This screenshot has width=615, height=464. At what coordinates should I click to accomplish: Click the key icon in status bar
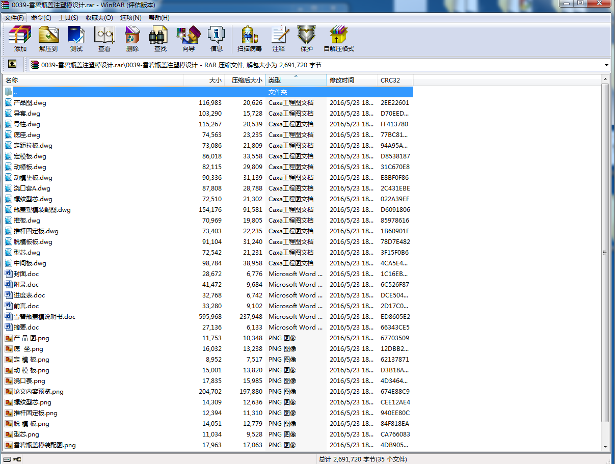pyautogui.click(x=17, y=459)
